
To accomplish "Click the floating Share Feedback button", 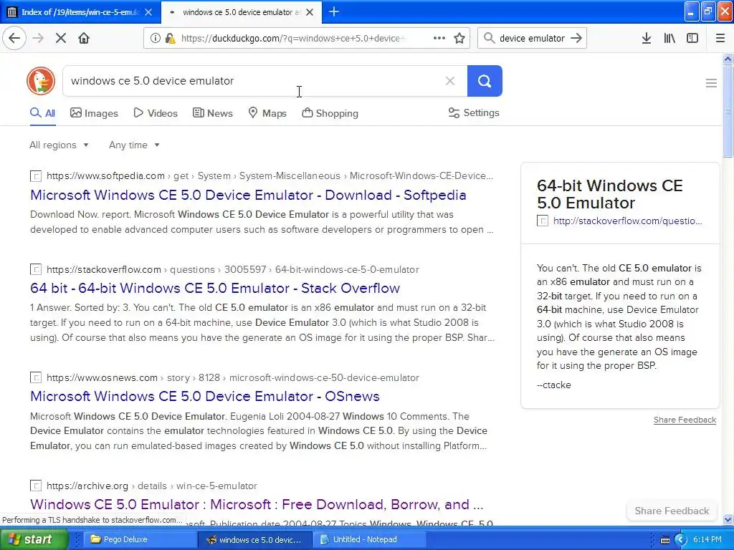I will [672, 511].
